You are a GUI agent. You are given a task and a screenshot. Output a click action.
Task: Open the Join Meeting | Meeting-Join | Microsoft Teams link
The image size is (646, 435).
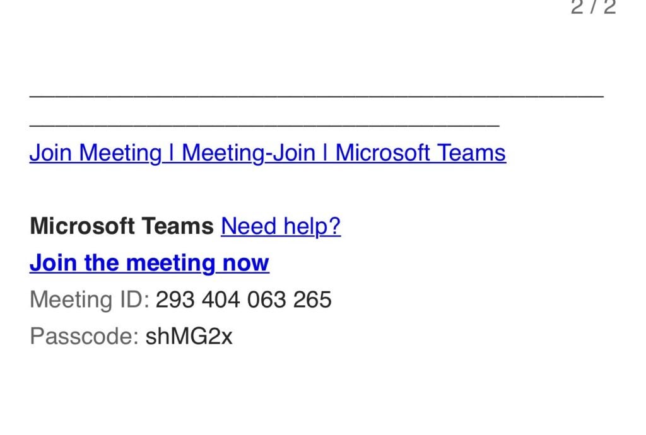(267, 153)
